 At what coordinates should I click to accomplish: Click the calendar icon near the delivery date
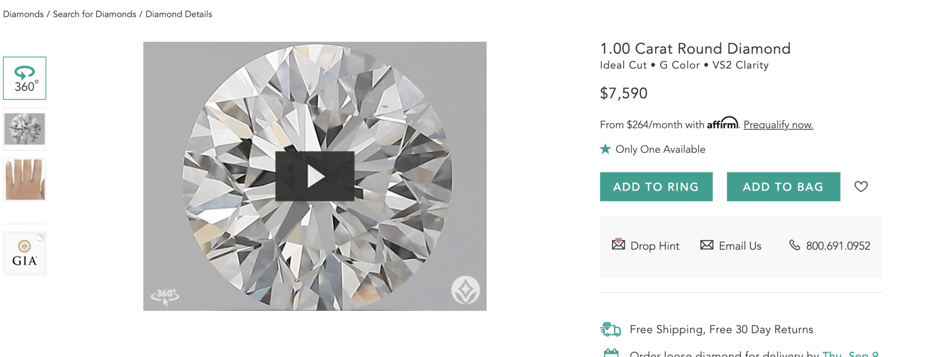pos(612,353)
